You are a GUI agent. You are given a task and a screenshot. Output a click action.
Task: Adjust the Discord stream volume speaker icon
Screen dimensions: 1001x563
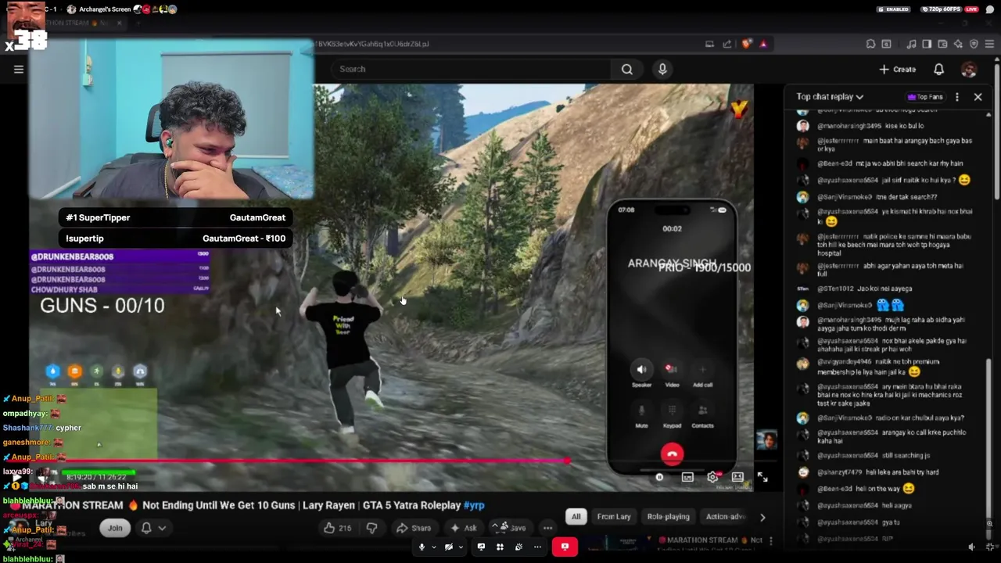pyautogui.click(x=972, y=547)
